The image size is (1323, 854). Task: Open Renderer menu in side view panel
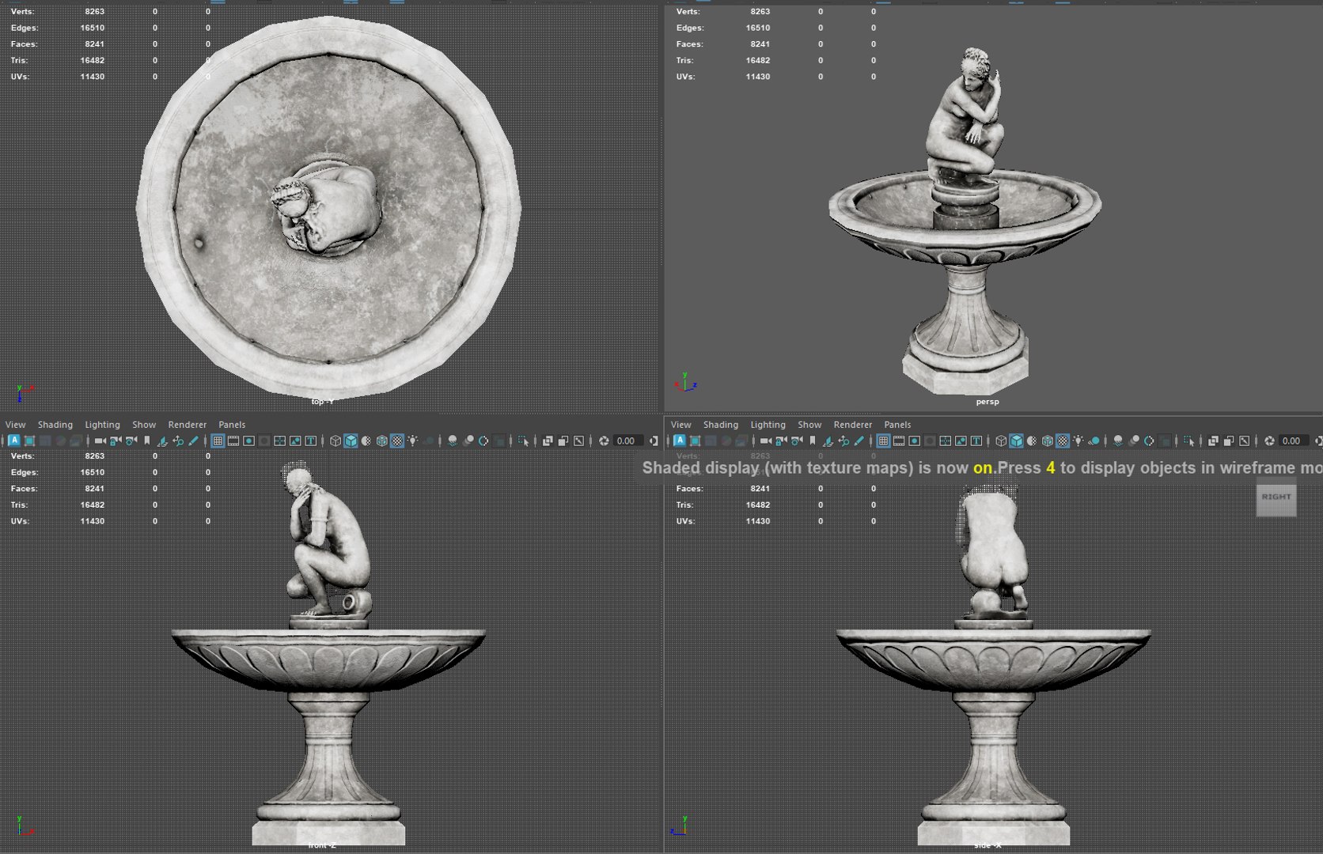coord(852,425)
